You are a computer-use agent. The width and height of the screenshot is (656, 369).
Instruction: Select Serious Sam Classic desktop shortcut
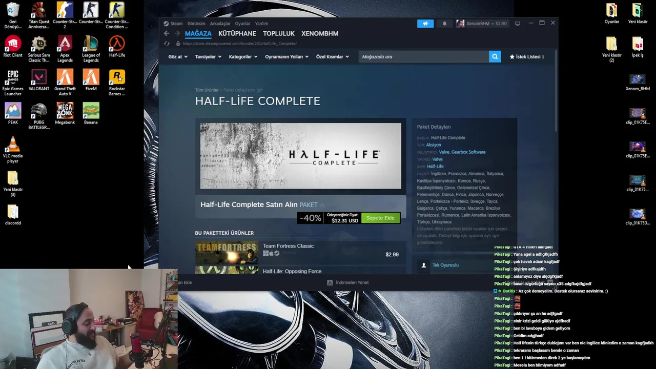[39, 49]
